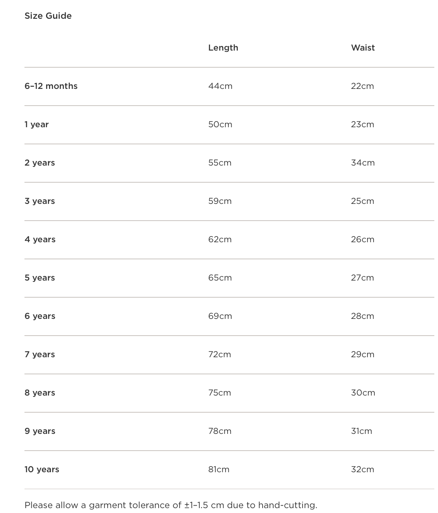Select the 6–12 months row label
438x513 pixels.
click(51, 86)
